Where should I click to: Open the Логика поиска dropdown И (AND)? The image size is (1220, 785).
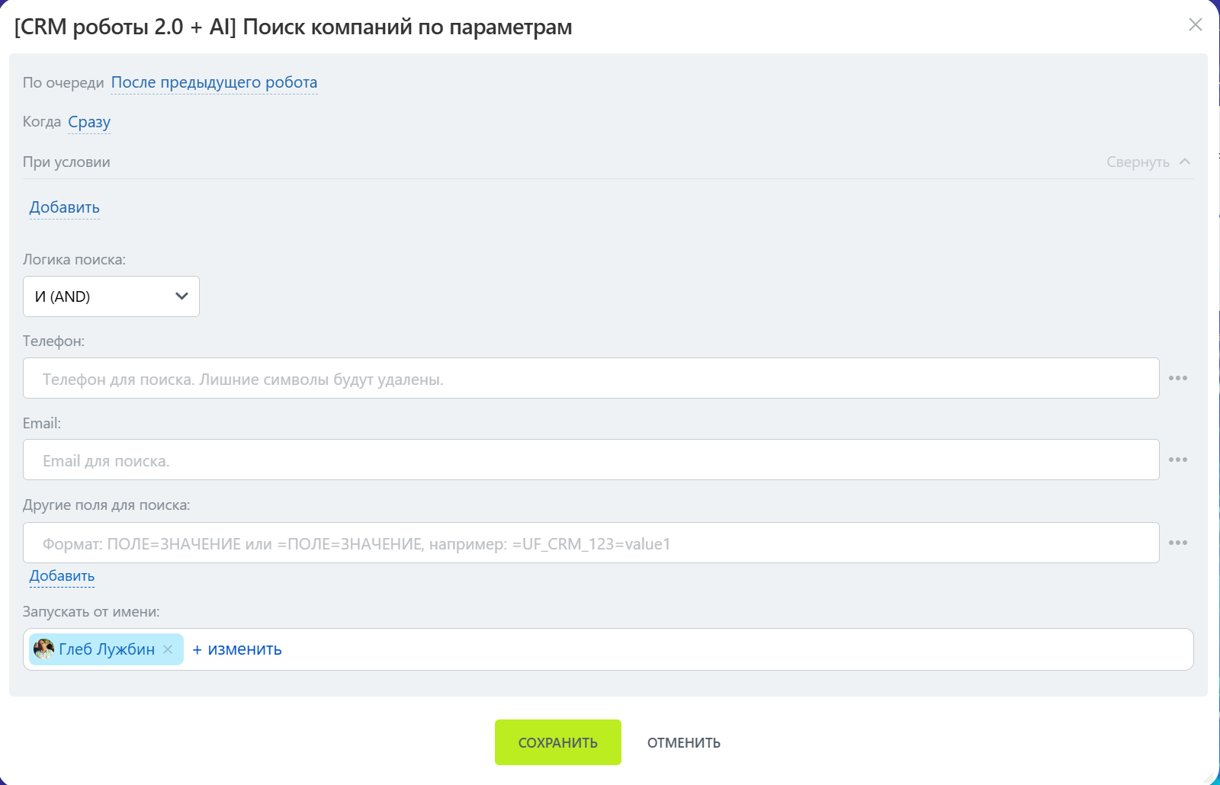pos(111,296)
